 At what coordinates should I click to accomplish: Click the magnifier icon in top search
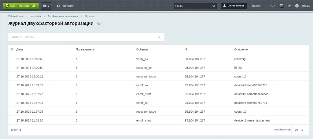pos(214,6)
